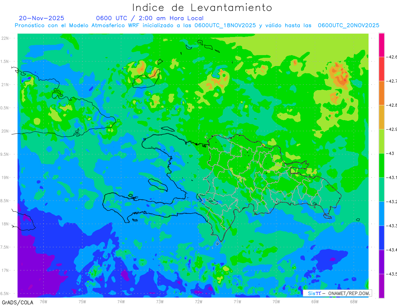This screenshot has height=306, width=397.
Task: Select the magenta swatch atop the color legend
Action: click(x=381, y=45)
